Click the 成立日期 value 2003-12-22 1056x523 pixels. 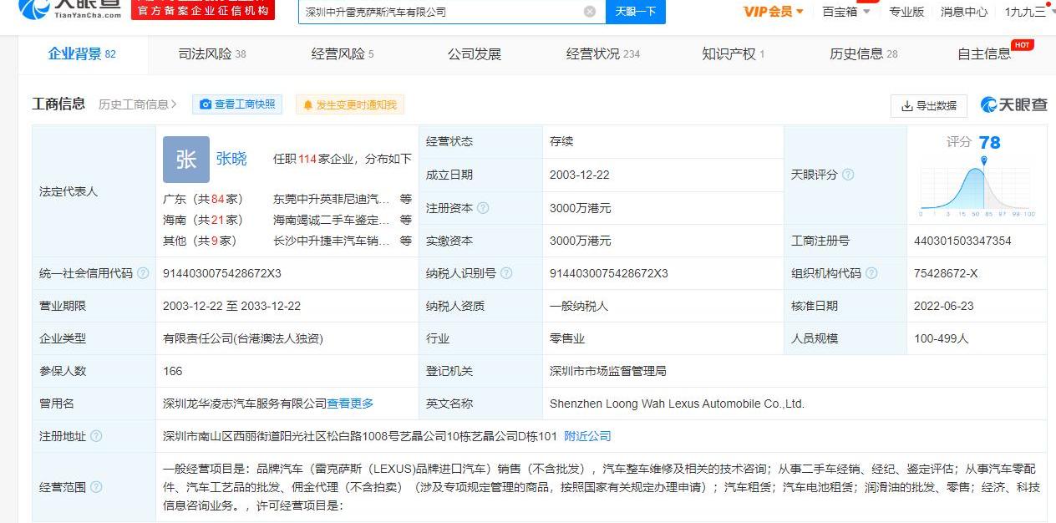tap(580, 175)
